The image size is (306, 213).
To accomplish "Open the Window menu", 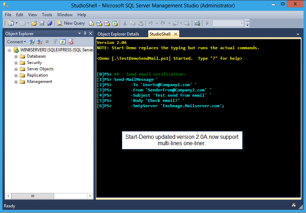I will pos(65,15).
